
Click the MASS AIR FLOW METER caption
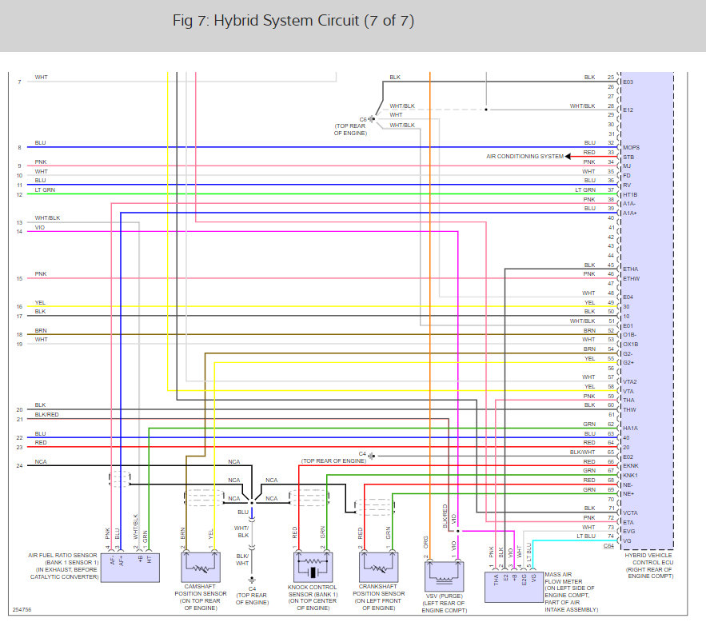pyautogui.click(x=572, y=592)
